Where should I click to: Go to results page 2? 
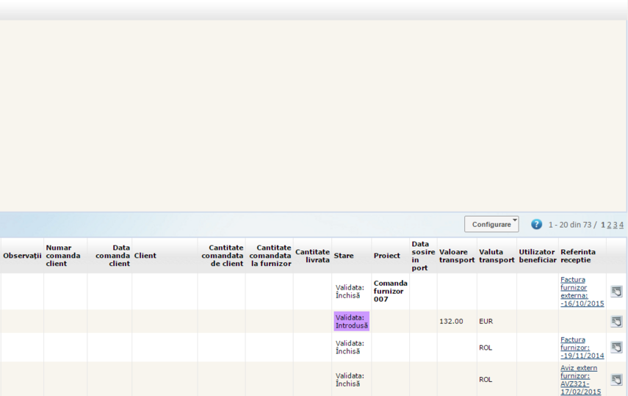point(609,225)
